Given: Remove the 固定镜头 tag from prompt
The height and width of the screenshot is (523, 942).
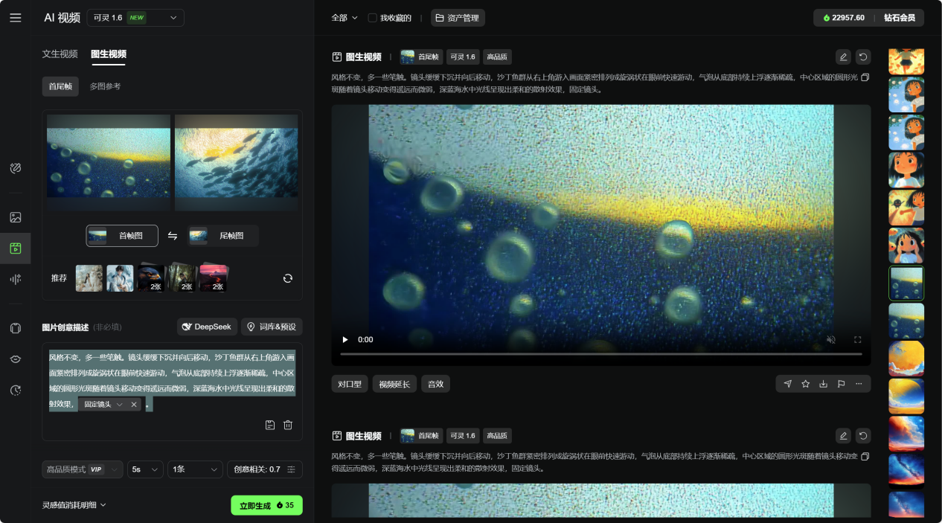Looking at the screenshot, I should click(x=134, y=405).
